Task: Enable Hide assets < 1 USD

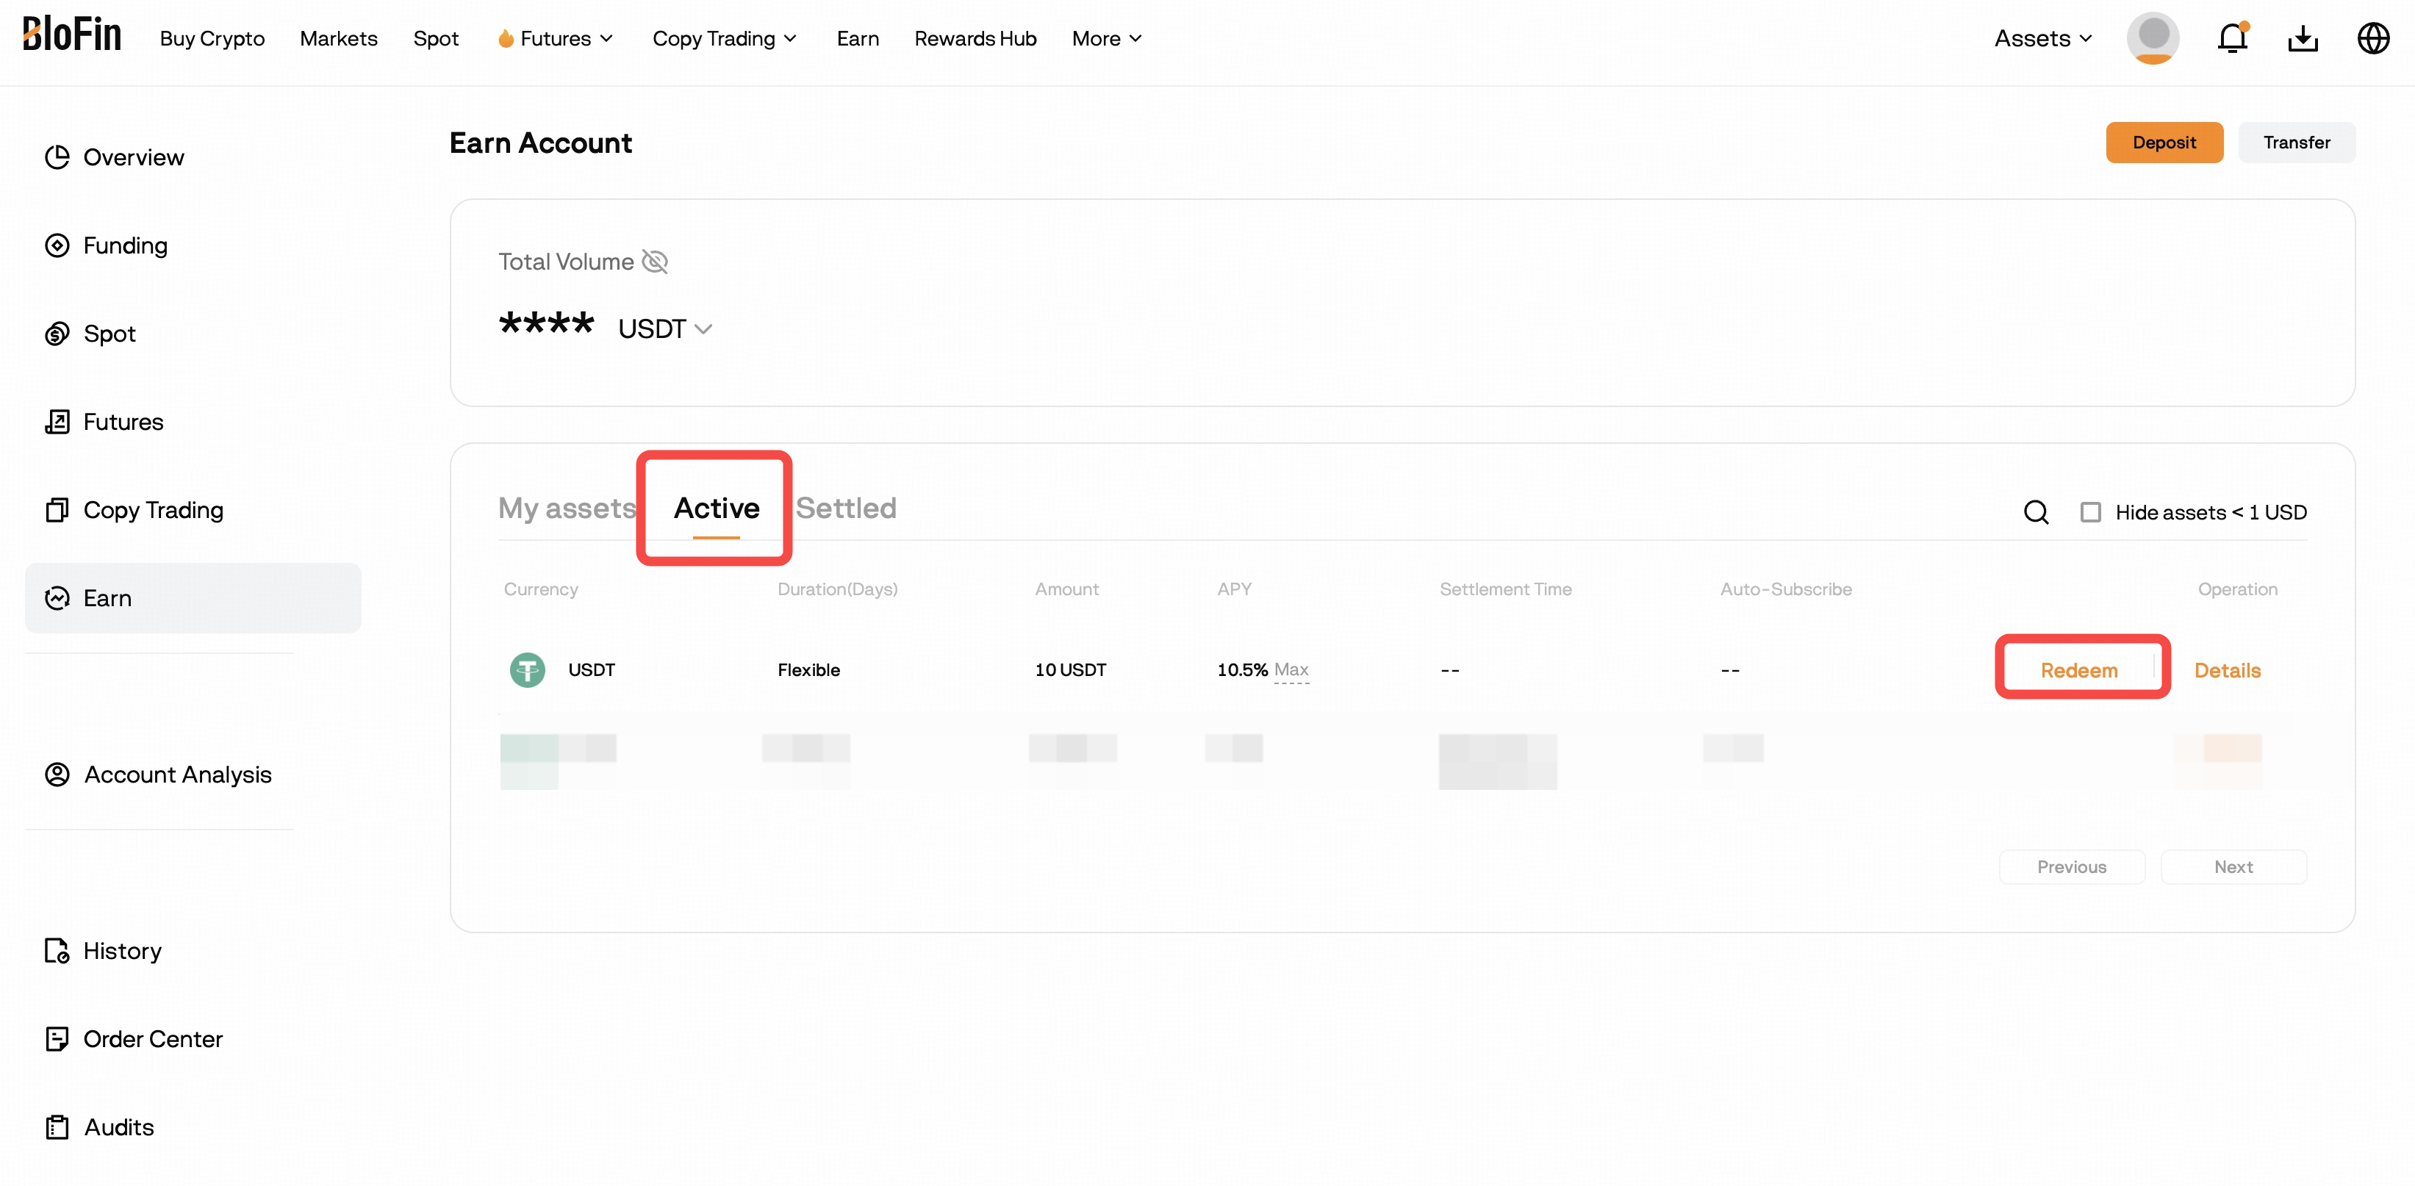Action: pos(2092,512)
